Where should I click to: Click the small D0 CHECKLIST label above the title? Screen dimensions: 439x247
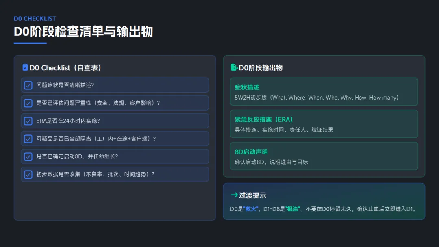pos(35,19)
